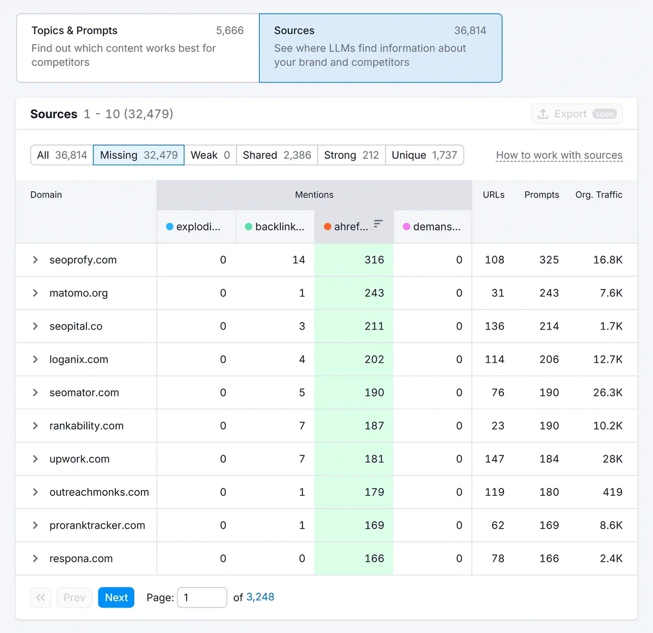Enable the Missing sources filter
Viewport: 653px width, 633px height.
coord(138,155)
